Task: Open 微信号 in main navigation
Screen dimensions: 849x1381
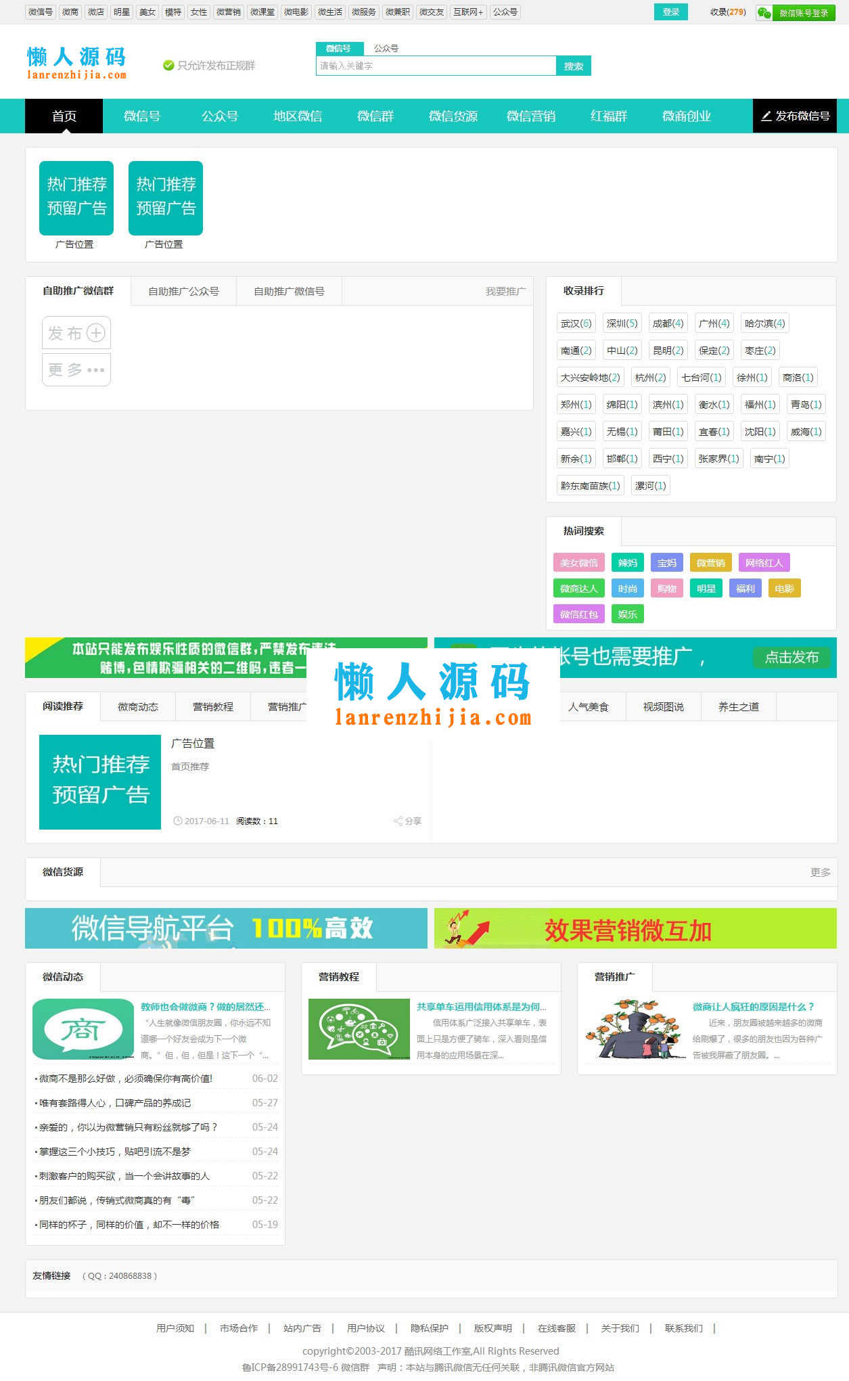Action: (142, 116)
